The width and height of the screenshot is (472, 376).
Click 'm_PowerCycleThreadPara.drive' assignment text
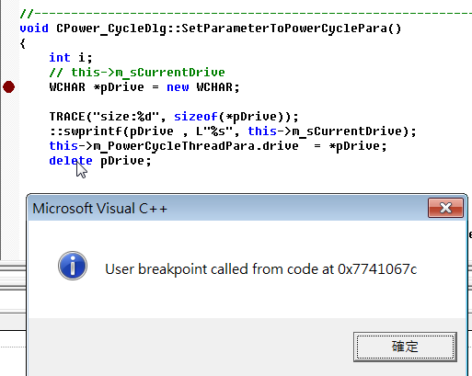(196, 146)
